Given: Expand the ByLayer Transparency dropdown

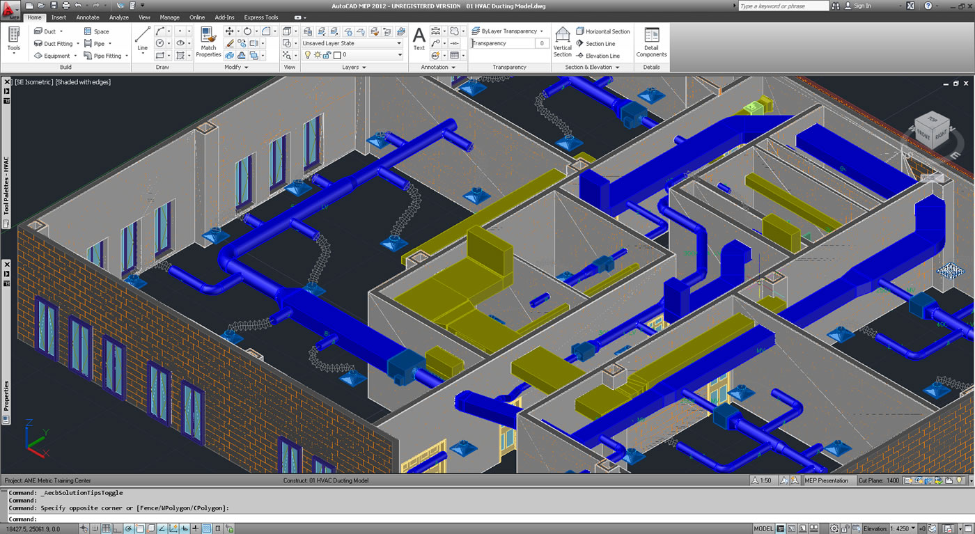Looking at the screenshot, I should click(508, 31).
